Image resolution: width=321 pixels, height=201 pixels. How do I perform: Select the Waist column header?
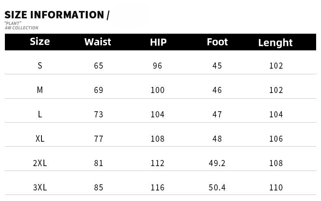pos(98,42)
